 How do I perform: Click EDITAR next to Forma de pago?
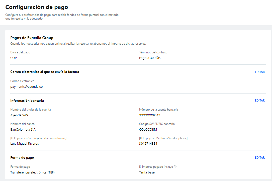(x=260, y=158)
